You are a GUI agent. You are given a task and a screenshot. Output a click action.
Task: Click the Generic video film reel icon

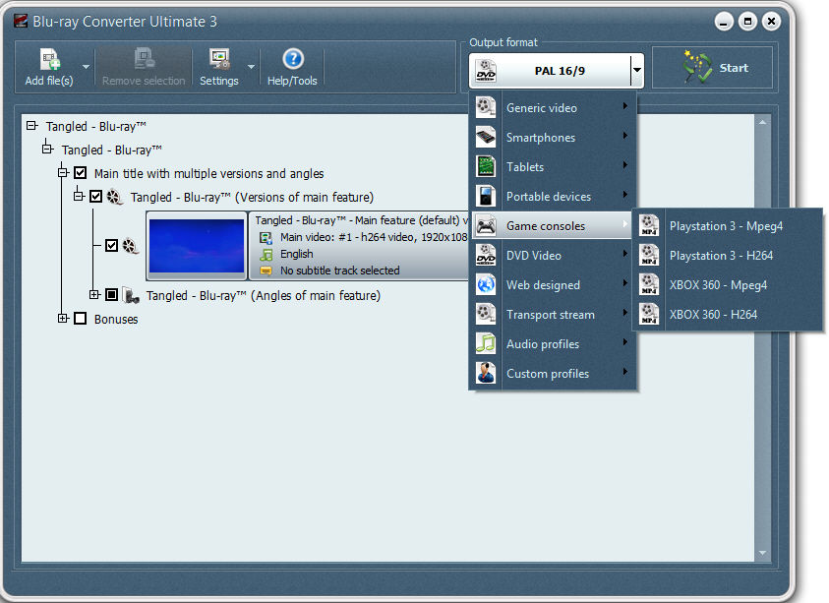point(486,108)
